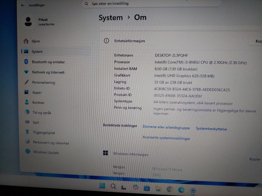Click the Privat Lokal konto profile
Viewport: 262px width, 196px height.
pos(40,22)
